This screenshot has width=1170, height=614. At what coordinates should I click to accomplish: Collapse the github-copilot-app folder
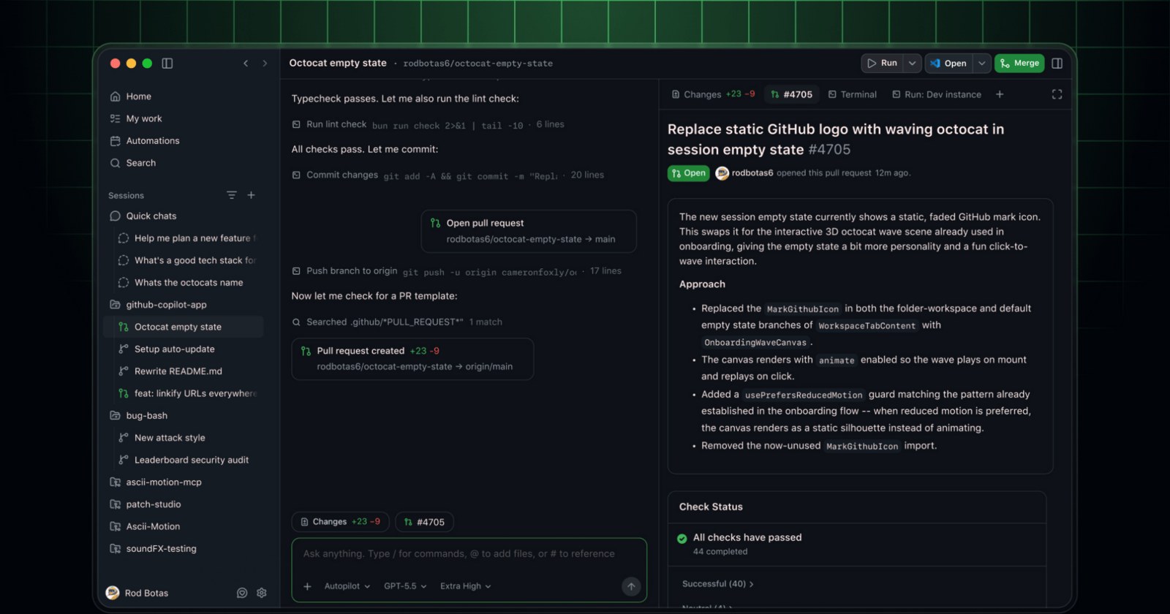(158, 305)
